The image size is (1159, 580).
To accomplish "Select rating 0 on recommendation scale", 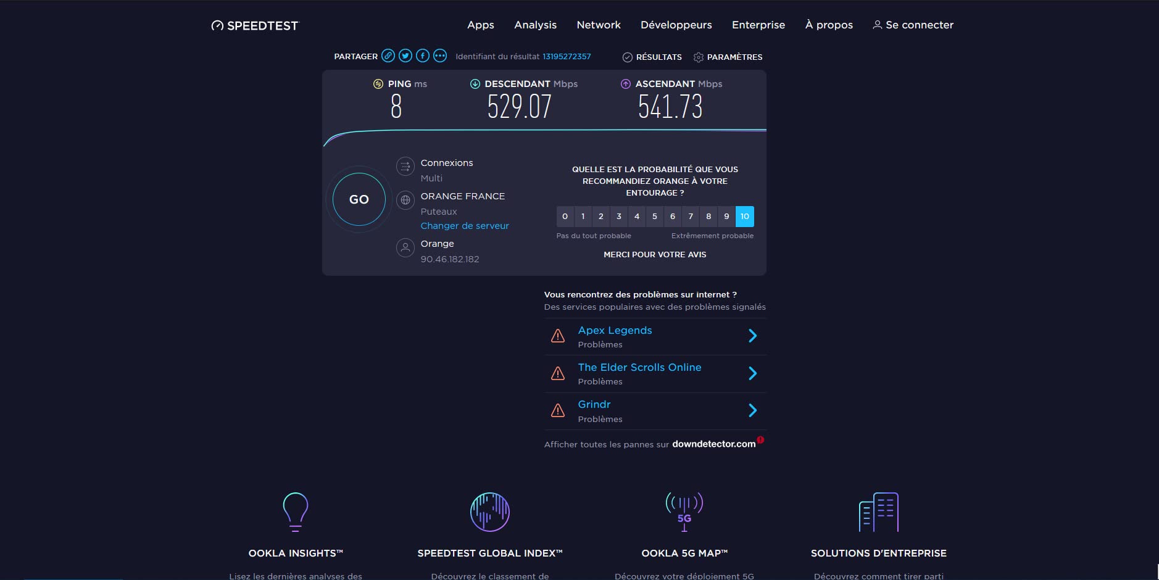I will (565, 217).
